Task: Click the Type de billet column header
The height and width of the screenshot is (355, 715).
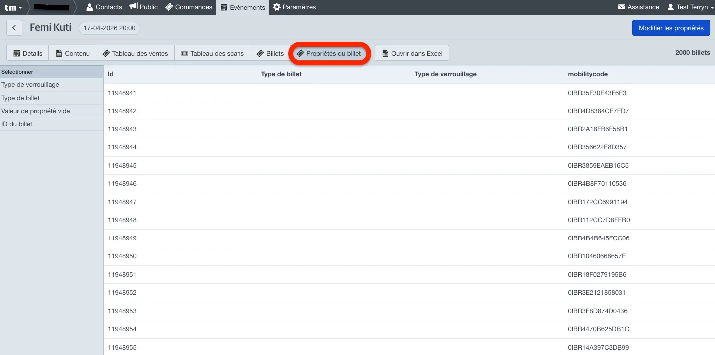Action: [x=281, y=74]
